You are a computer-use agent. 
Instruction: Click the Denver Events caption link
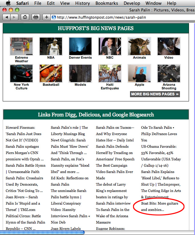click(x=80, y=57)
